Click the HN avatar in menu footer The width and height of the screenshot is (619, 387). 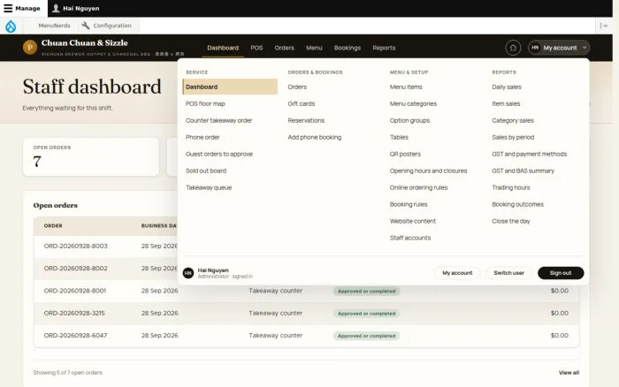tap(188, 273)
